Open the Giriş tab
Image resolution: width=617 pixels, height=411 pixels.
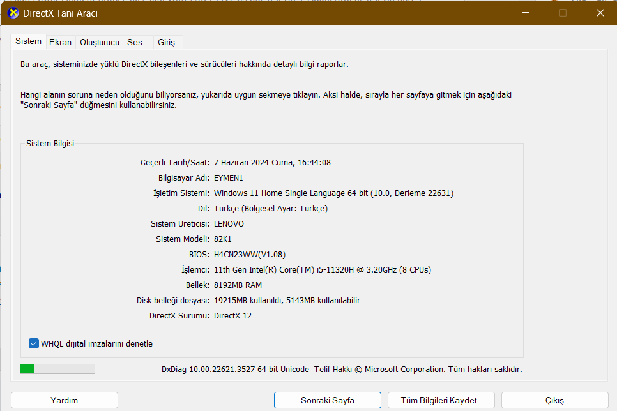167,43
